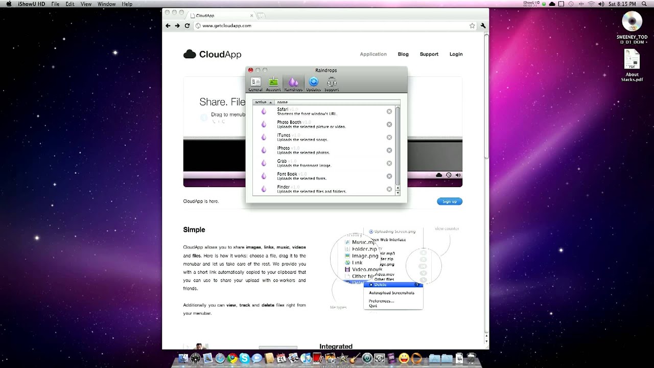The image size is (654, 368).
Task: Open the Account preferences pane icon
Action: (273, 84)
